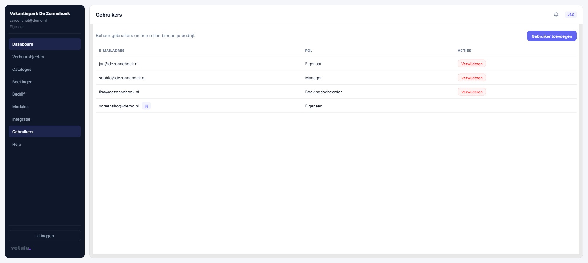The height and width of the screenshot is (263, 588).
Task: Remove user jan@dezonnehoek.nl with Verwijderen
Action: point(472,64)
